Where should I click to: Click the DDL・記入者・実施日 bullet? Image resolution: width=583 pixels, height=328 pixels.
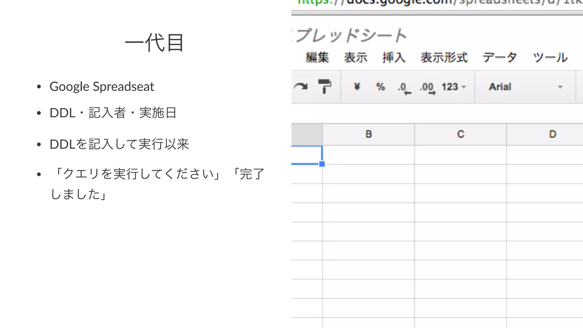click(x=113, y=113)
